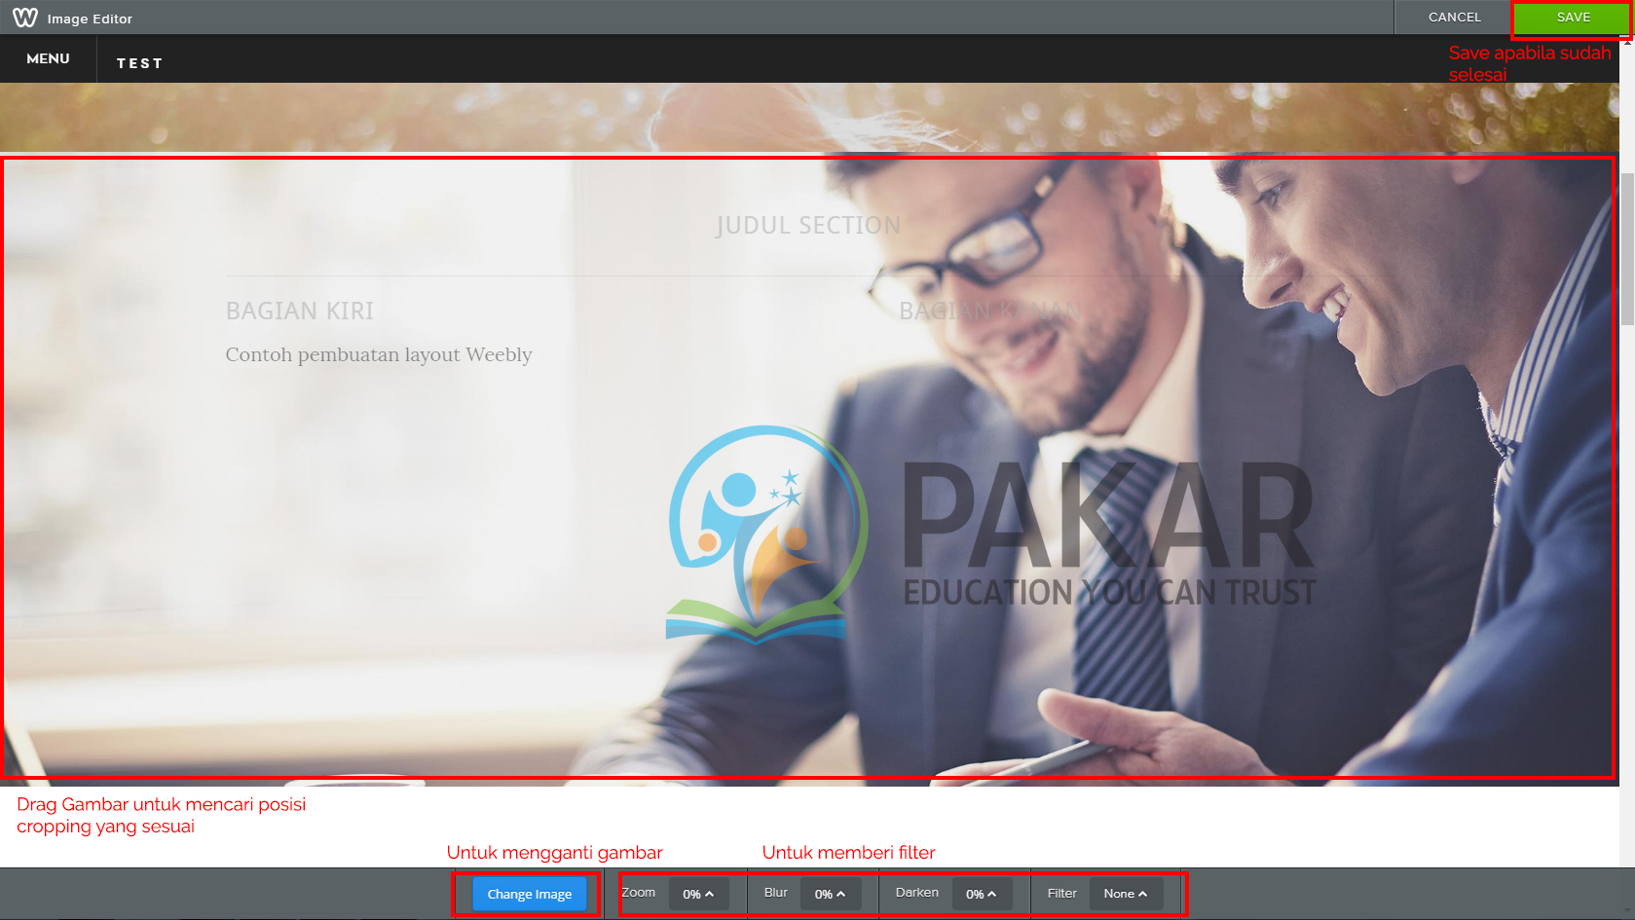This screenshot has height=920, width=1635.
Task: Cancel the image editing
Action: pyautogui.click(x=1454, y=18)
